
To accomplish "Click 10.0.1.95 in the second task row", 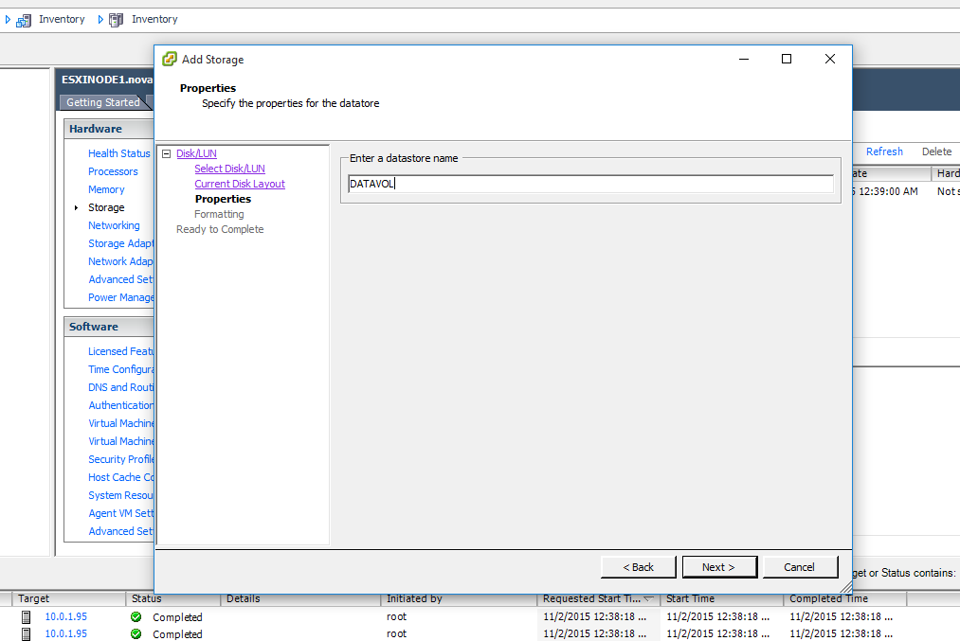I will (x=65, y=633).
